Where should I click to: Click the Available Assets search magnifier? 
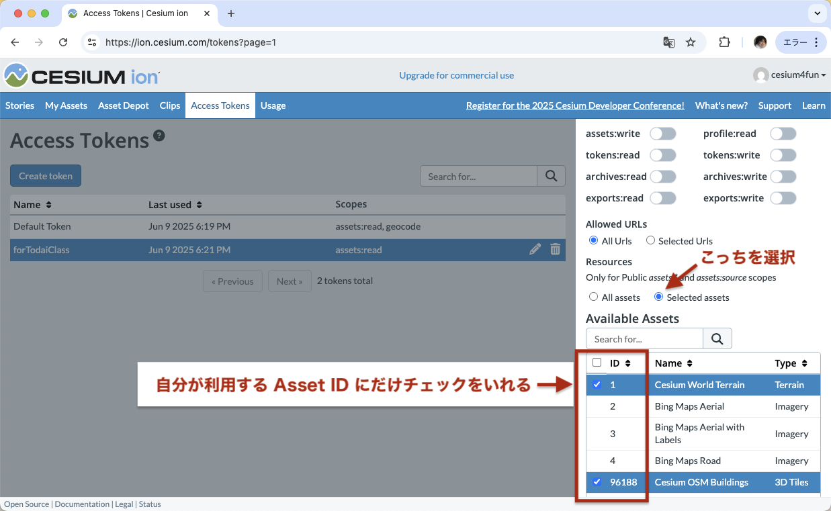pyautogui.click(x=717, y=338)
